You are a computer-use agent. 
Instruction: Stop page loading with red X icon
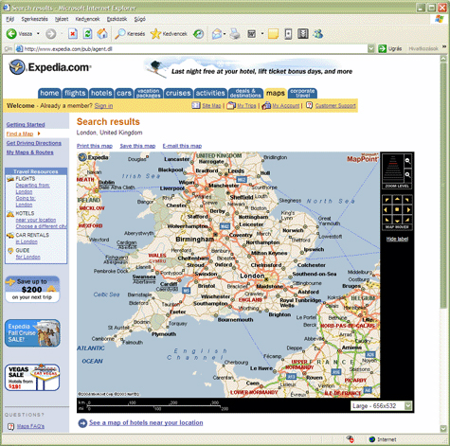tap(73, 34)
